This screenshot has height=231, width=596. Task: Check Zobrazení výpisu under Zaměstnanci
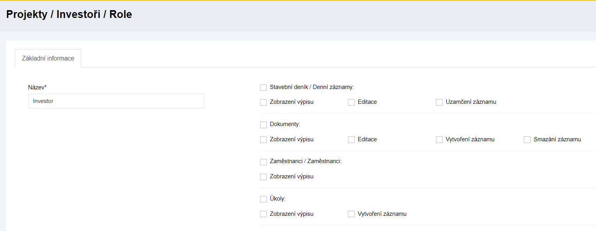(x=263, y=177)
